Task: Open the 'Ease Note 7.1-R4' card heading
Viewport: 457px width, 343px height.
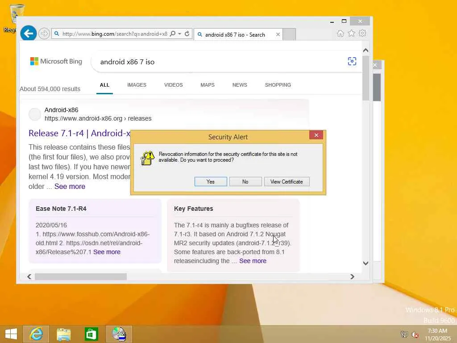Action: pyautogui.click(x=61, y=209)
